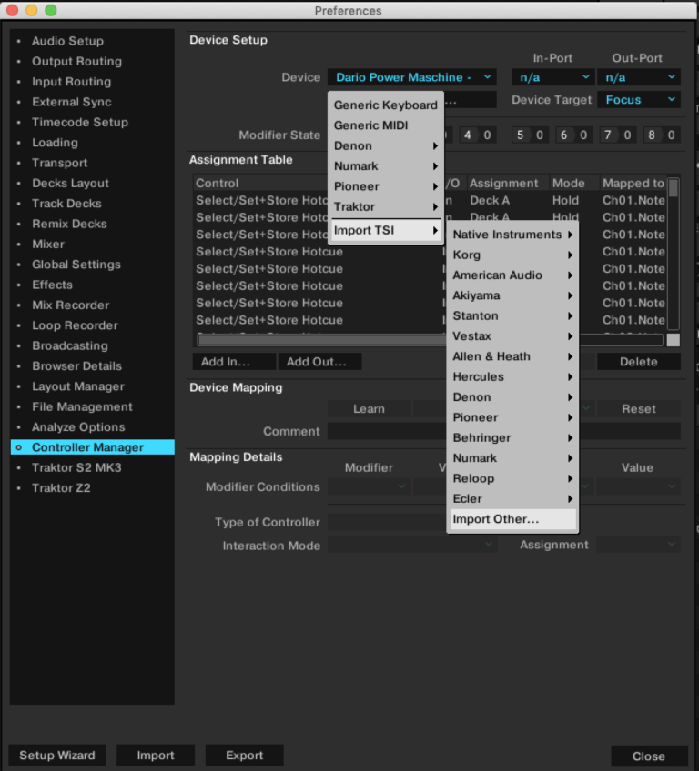
Task: Go to Mix Recorder preferences
Action: [x=70, y=305]
